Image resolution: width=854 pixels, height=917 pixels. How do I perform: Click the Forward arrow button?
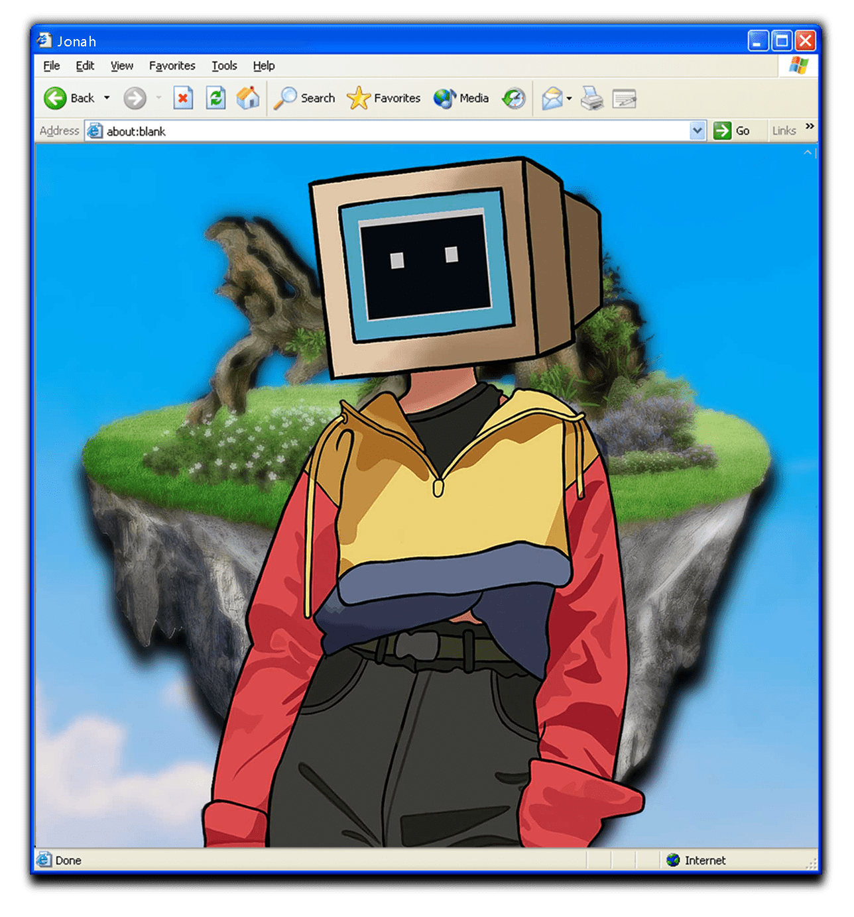(x=135, y=98)
